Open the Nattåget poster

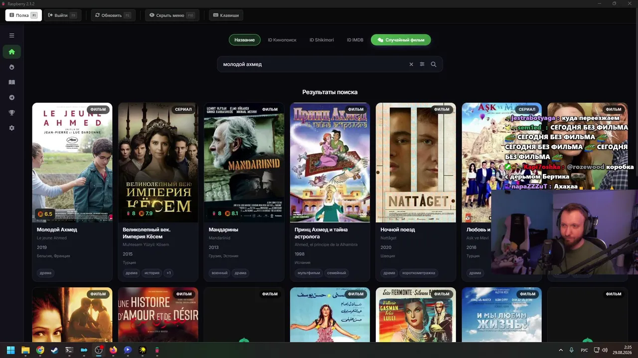416,163
